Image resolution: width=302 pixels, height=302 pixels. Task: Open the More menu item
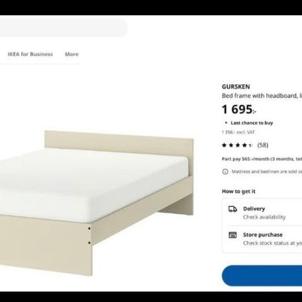(72, 54)
